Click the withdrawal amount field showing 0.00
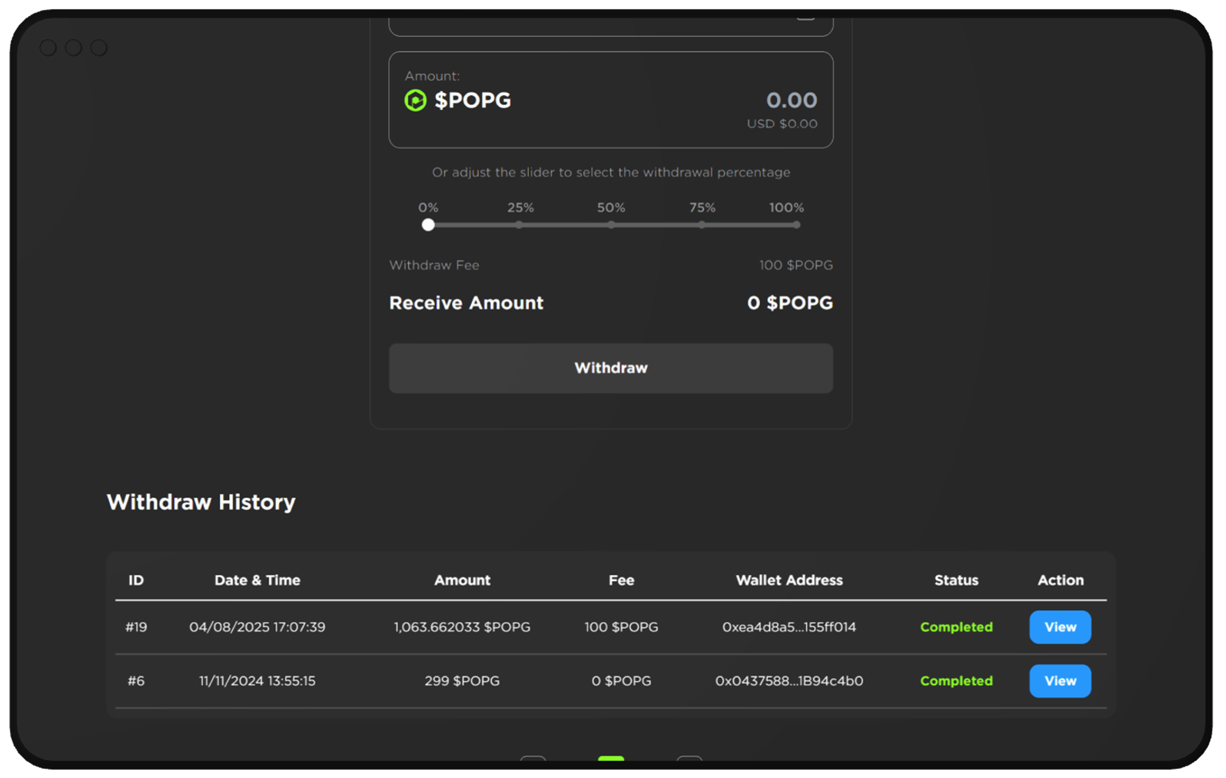Viewport: 1226px width, 778px height. coord(791,100)
